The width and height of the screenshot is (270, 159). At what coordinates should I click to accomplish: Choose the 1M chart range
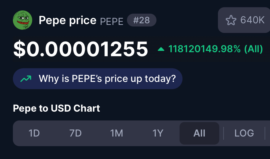[116, 133]
